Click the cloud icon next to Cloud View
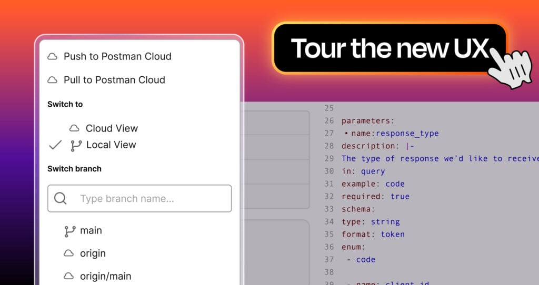This screenshot has width=539, height=285. 74,128
